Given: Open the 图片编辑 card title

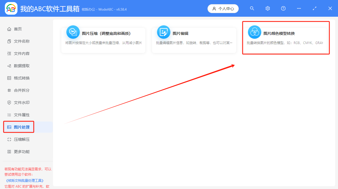Looking at the screenshot, I should tap(180, 33).
